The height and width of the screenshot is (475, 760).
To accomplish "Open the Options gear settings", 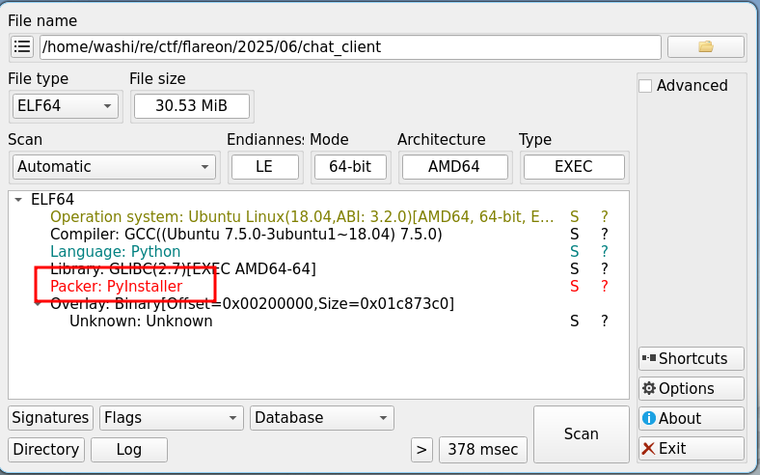I will pyautogui.click(x=691, y=388).
